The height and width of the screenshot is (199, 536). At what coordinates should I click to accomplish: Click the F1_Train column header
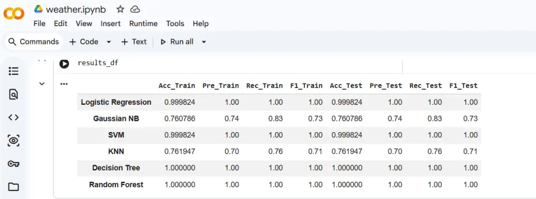click(x=306, y=86)
